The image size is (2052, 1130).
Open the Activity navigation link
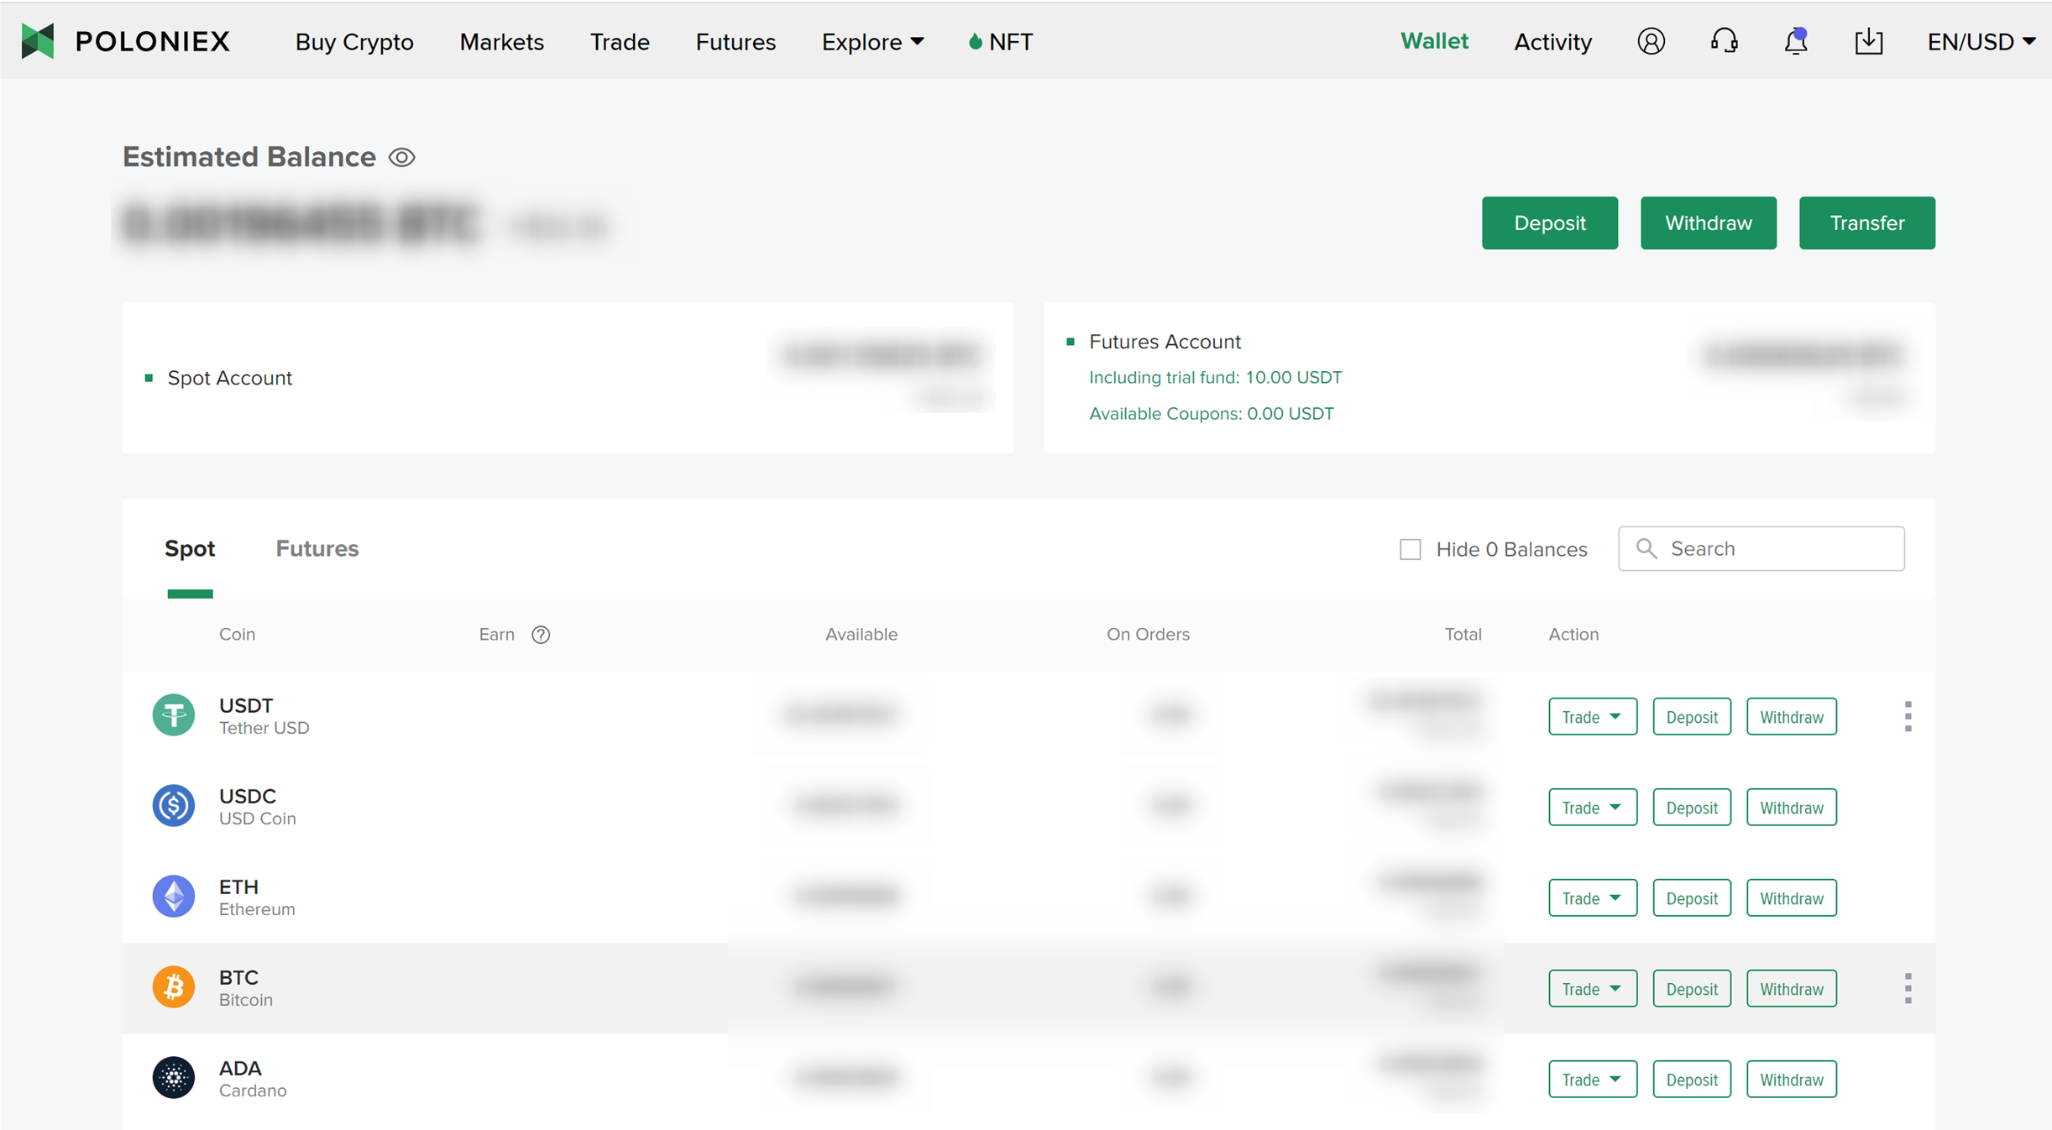pos(1552,41)
